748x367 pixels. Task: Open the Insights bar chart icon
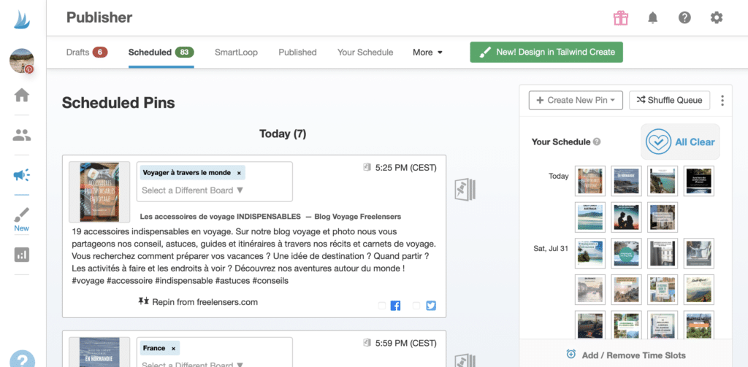(x=21, y=255)
